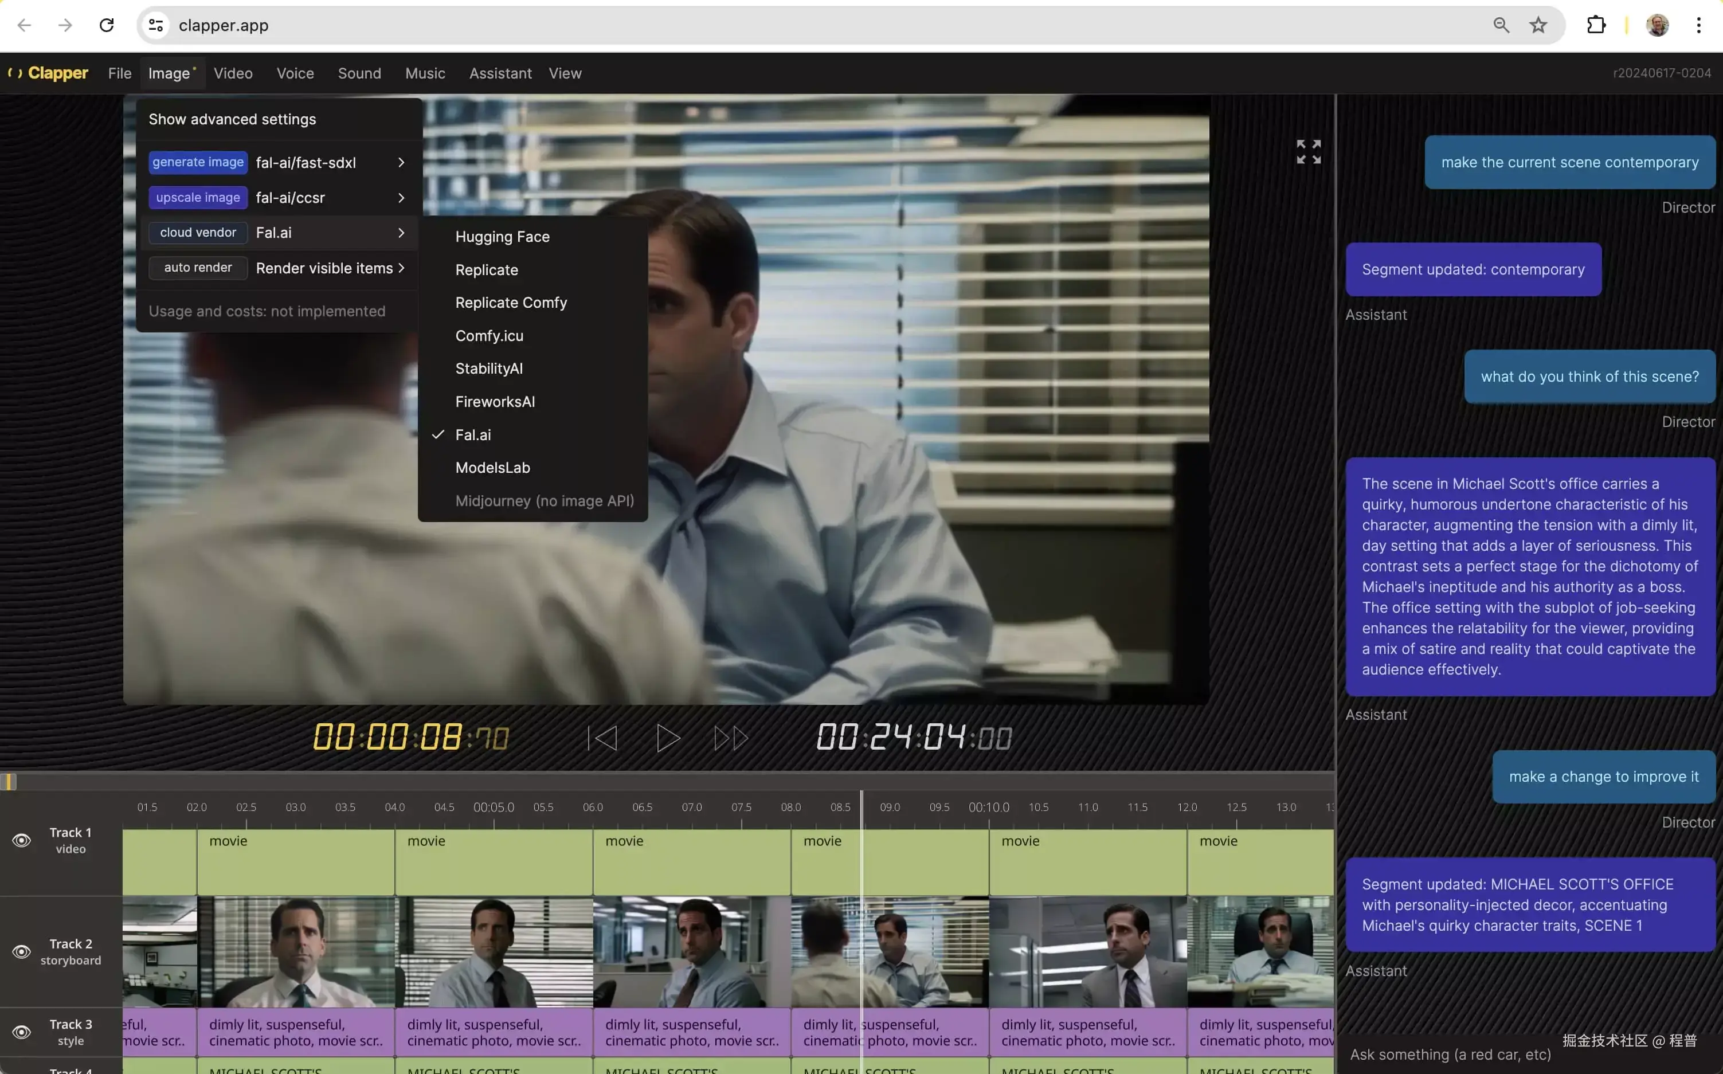The image size is (1723, 1074).
Task: Toggle visibility of Track 2 storyboard
Action: [22, 952]
